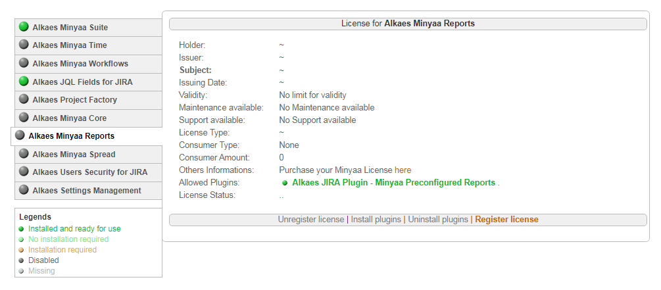
Task: Click 'No Maintenance available' value
Action: click(327, 108)
